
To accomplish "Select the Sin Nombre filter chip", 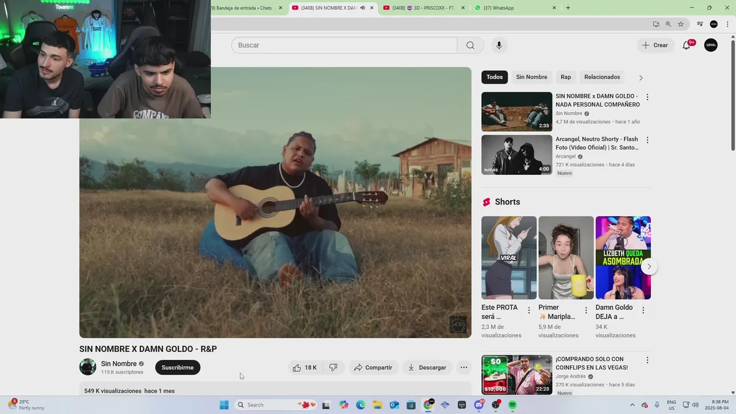I will tap(531, 77).
